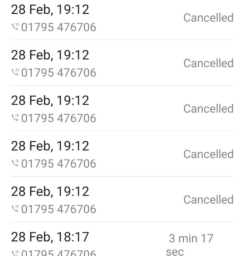Click the Cancelled status of the second call
The width and height of the screenshot is (245, 256).
[x=208, y=63]
